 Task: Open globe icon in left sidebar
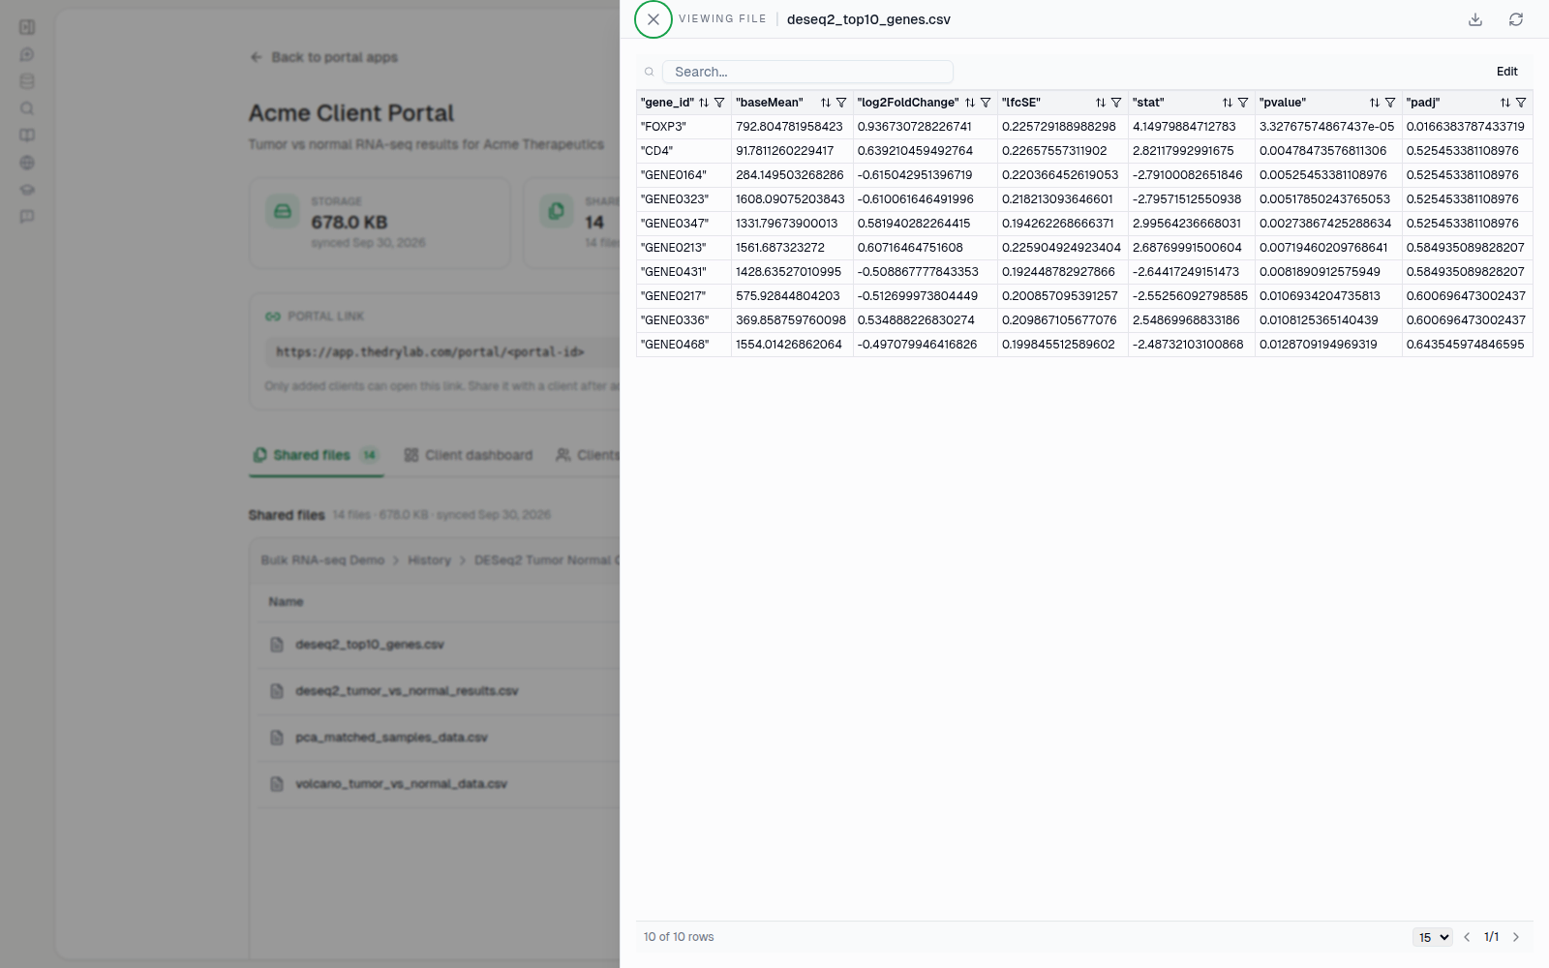coord(27,163)
